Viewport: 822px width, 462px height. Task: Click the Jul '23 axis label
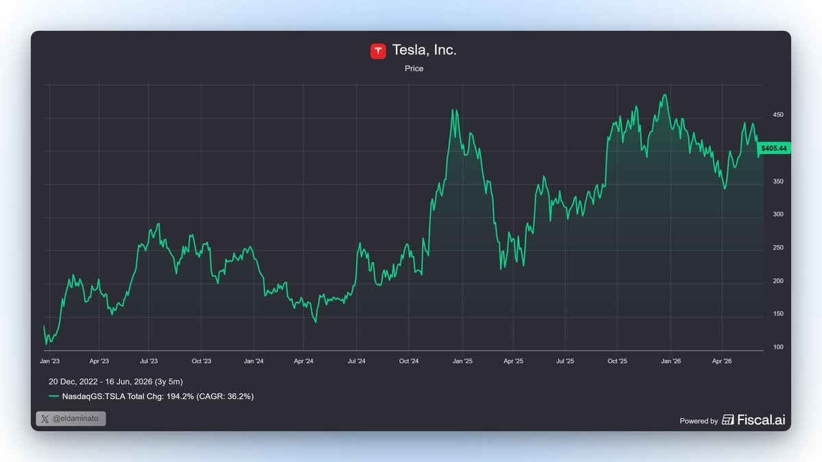(149, 361)
